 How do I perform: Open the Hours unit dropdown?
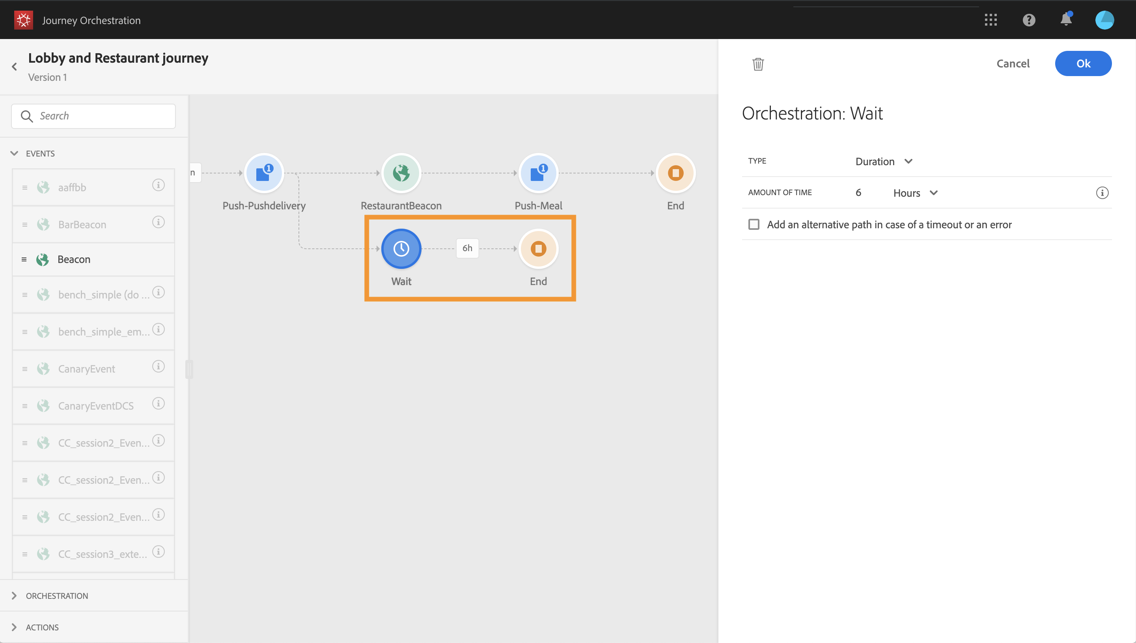[915, 193]
